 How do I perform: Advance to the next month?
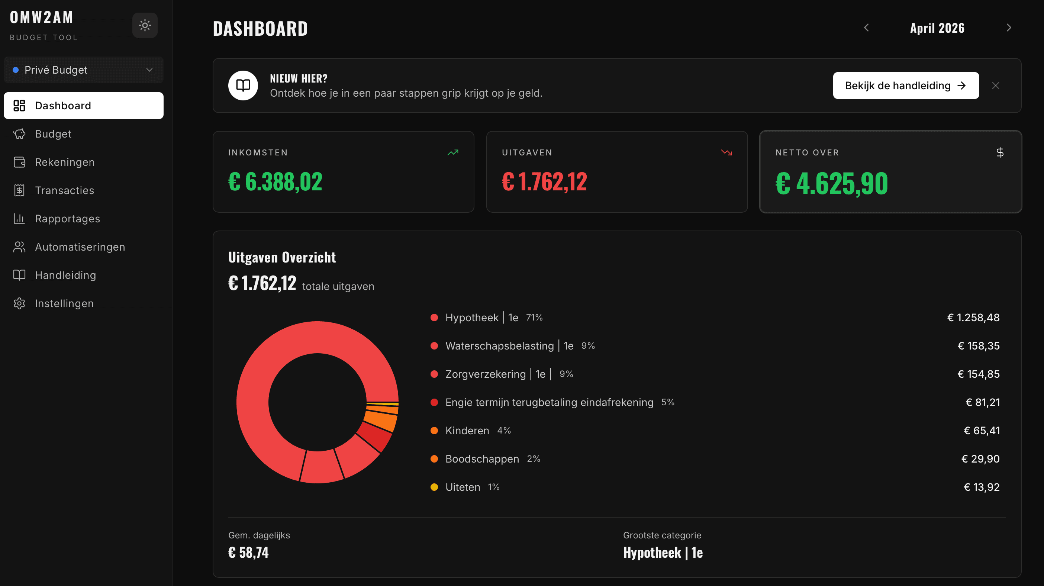1009,28
